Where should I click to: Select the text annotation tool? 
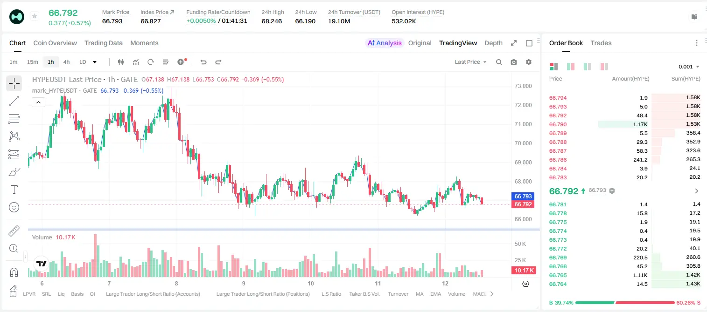tap(14, 190)
